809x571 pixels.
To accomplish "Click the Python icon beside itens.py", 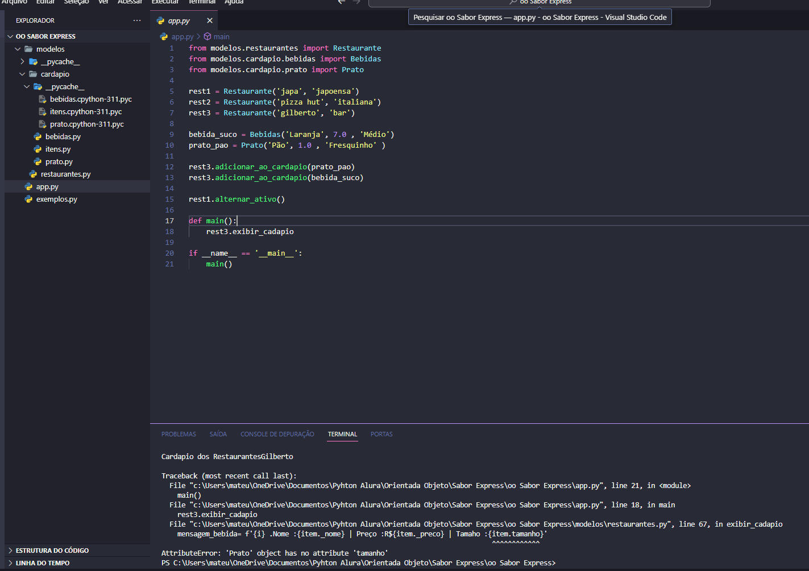I will pos(38,149).
